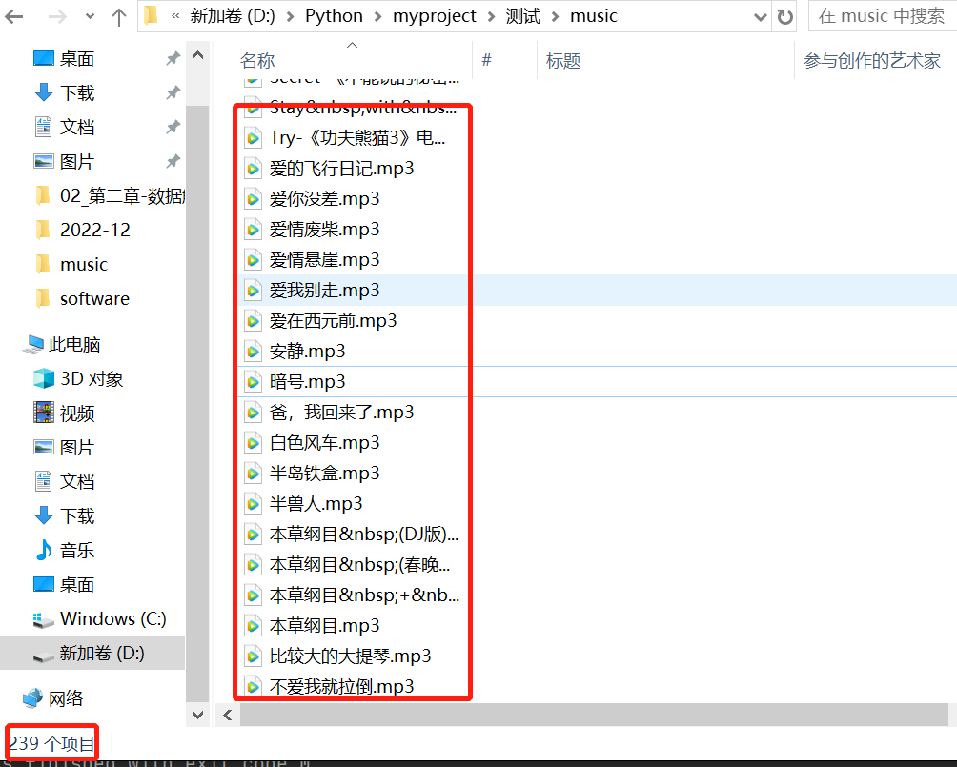Select file 爱你没差.mp3

click(324, 198)
